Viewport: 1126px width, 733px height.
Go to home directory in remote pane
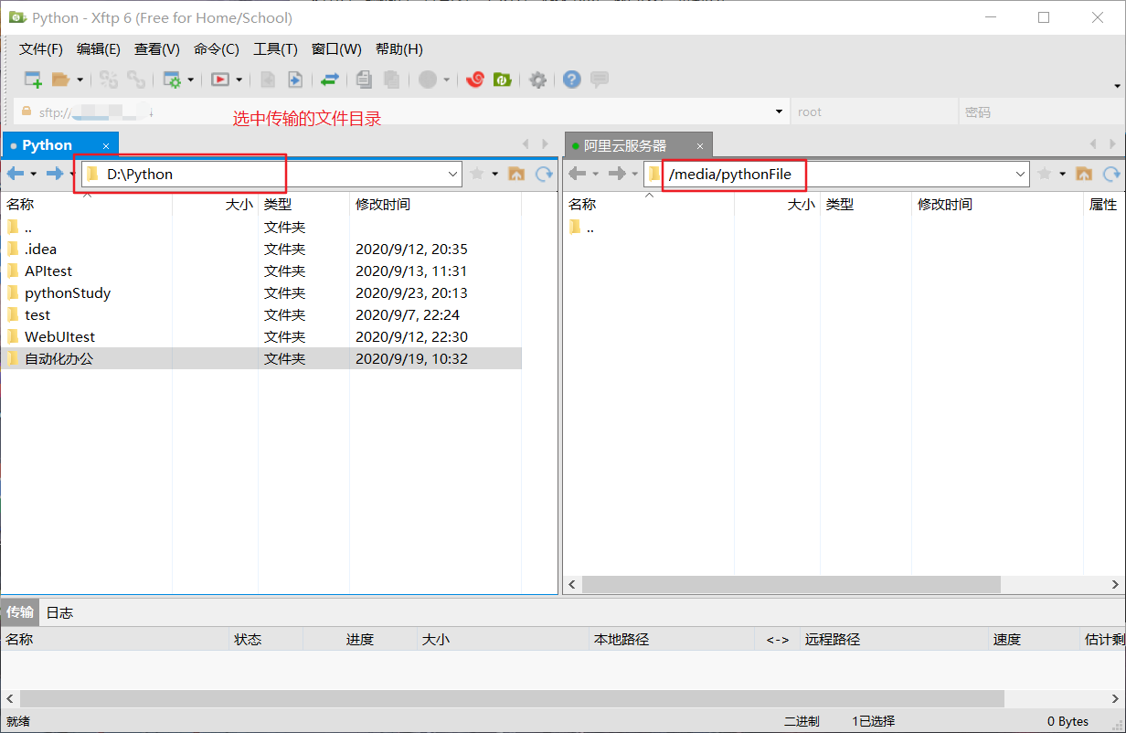point(1084,174)
